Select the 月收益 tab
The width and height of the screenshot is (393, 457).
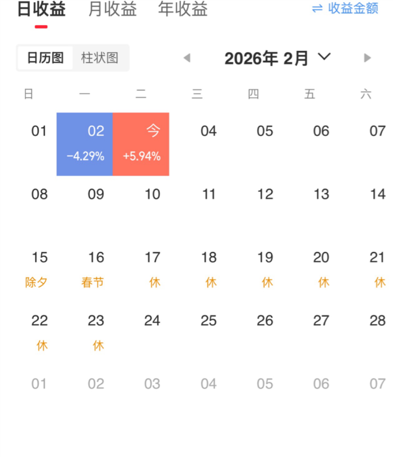coord(112,9)
